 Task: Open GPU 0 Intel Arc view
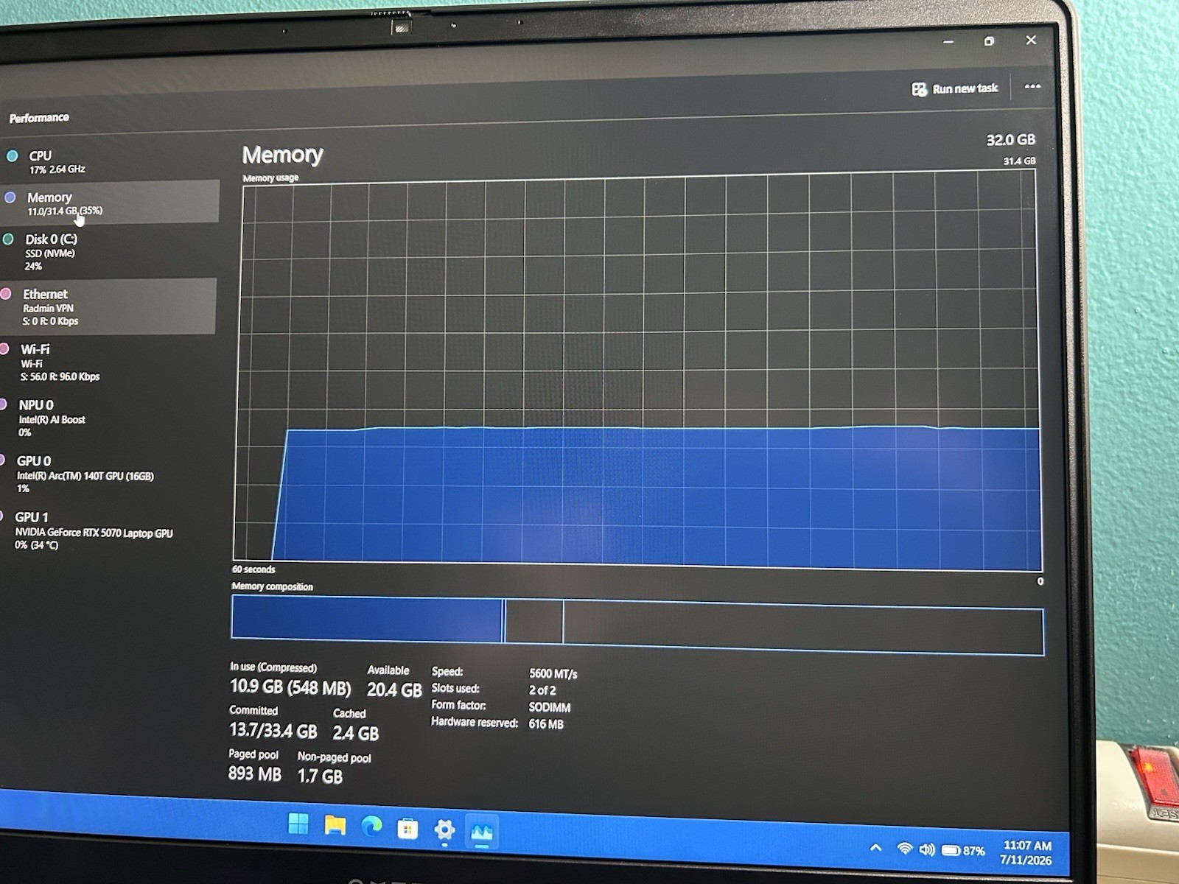108,474
